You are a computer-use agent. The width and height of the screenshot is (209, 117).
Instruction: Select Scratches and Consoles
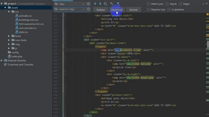21,65
